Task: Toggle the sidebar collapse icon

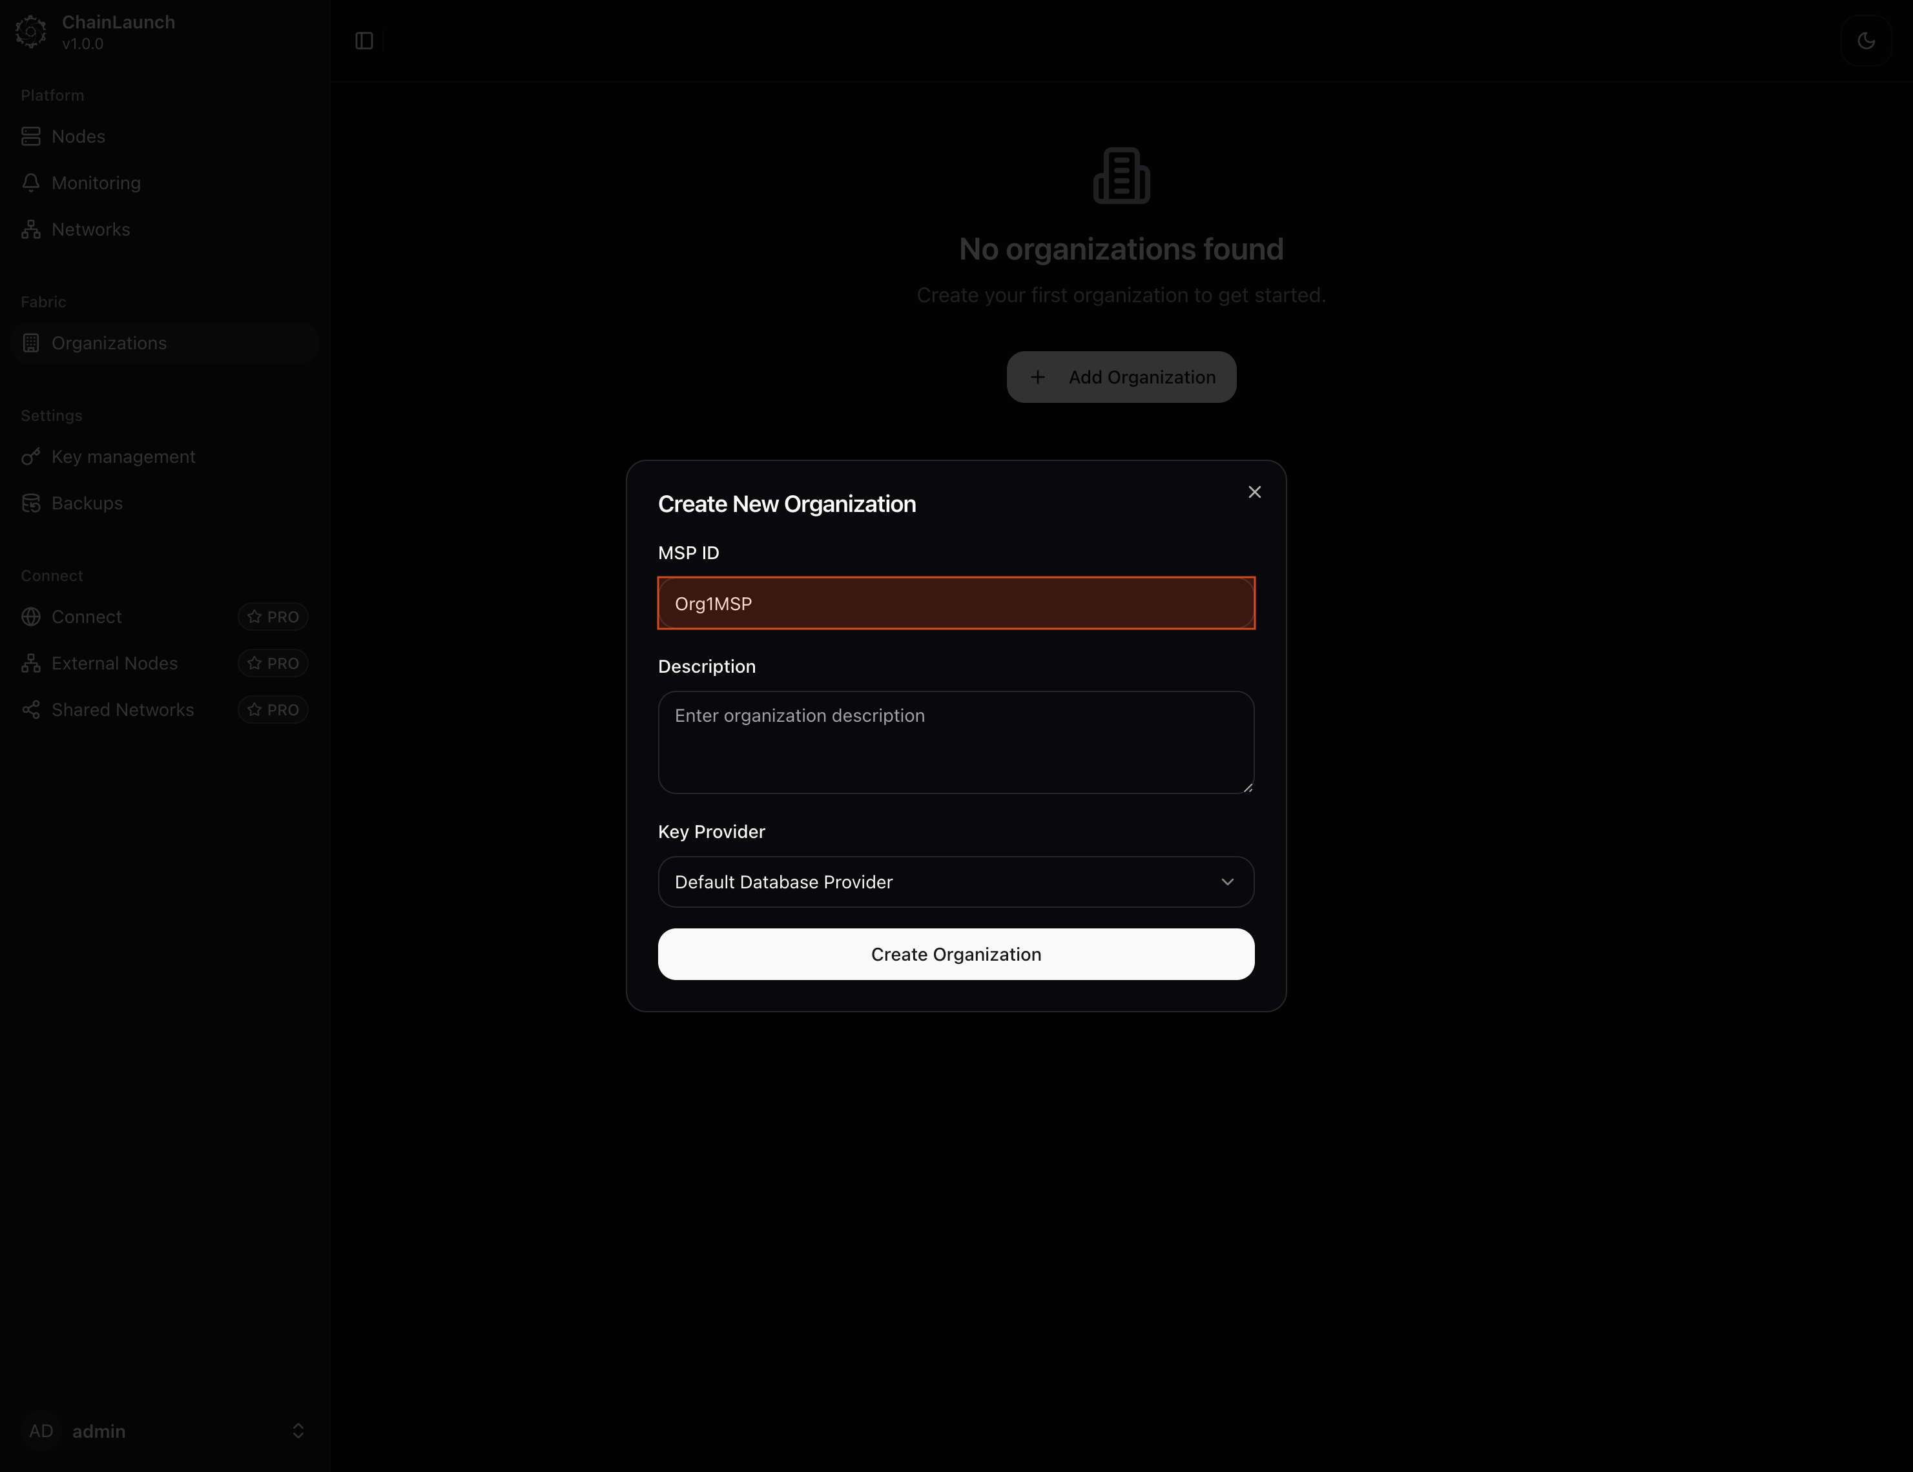Action: 364,41
